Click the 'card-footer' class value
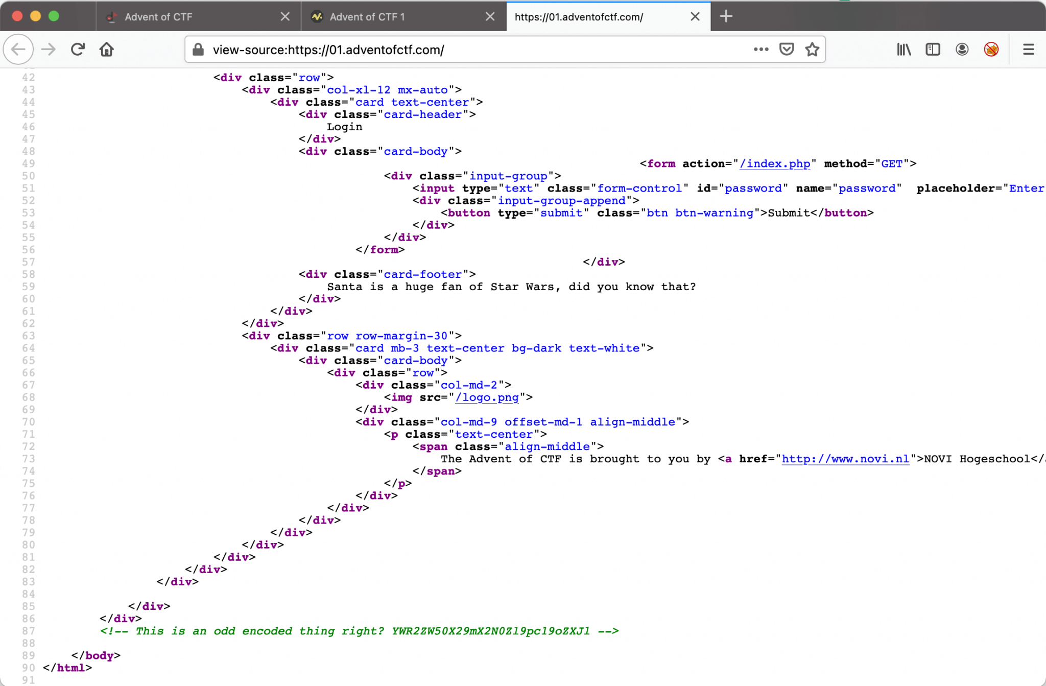Image resolution: width=1046 pixels, height=686 pixels. click(423, 274)
